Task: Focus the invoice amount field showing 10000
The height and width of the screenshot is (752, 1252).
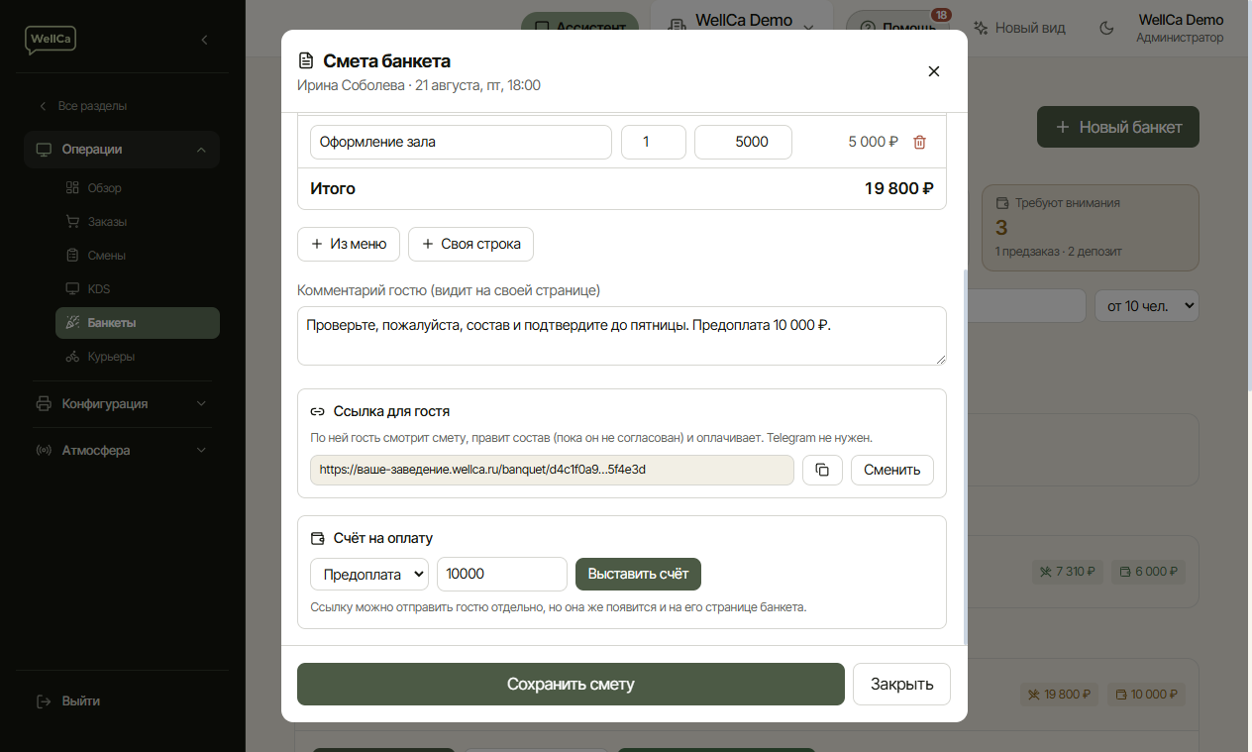Action: tap(502, 575)
